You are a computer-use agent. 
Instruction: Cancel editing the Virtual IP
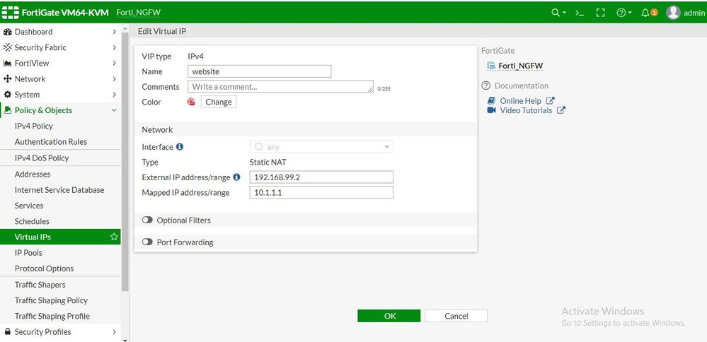click(x=456, y=316)
